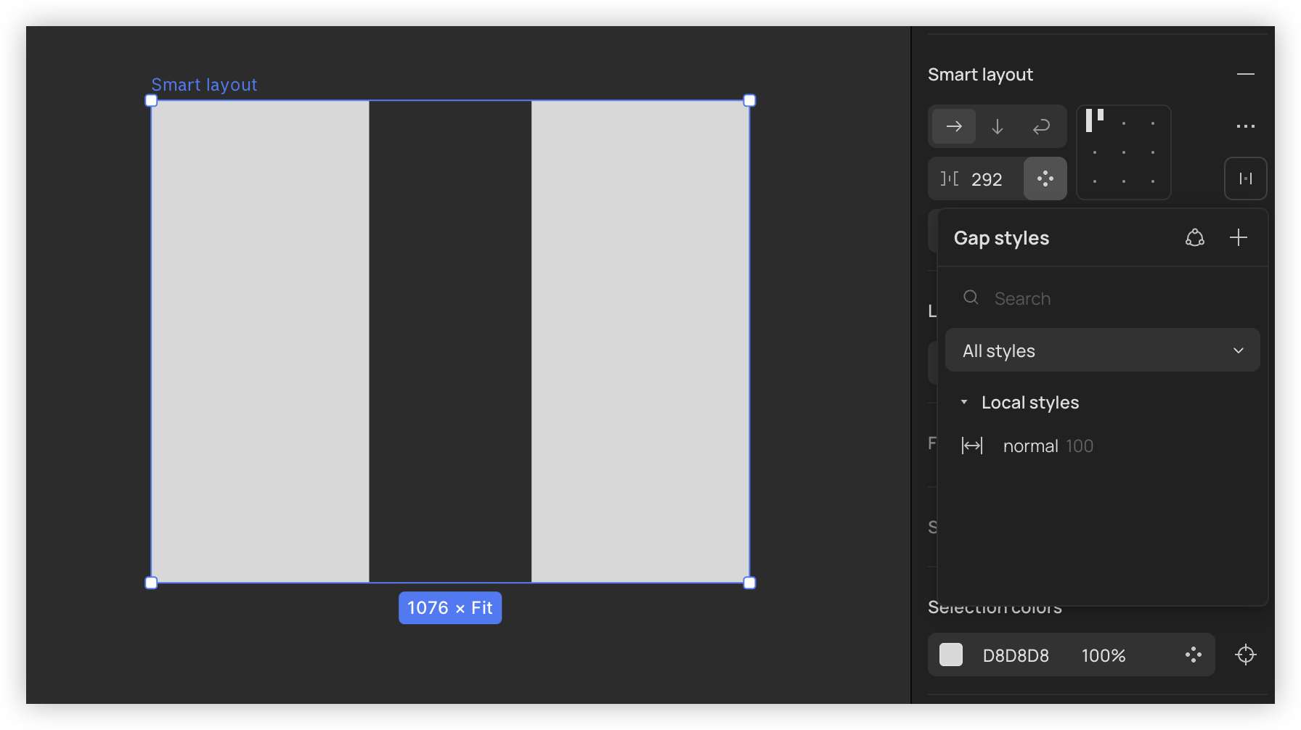
Task: Enable wrap layout direction
Action: pos(1041,126)
